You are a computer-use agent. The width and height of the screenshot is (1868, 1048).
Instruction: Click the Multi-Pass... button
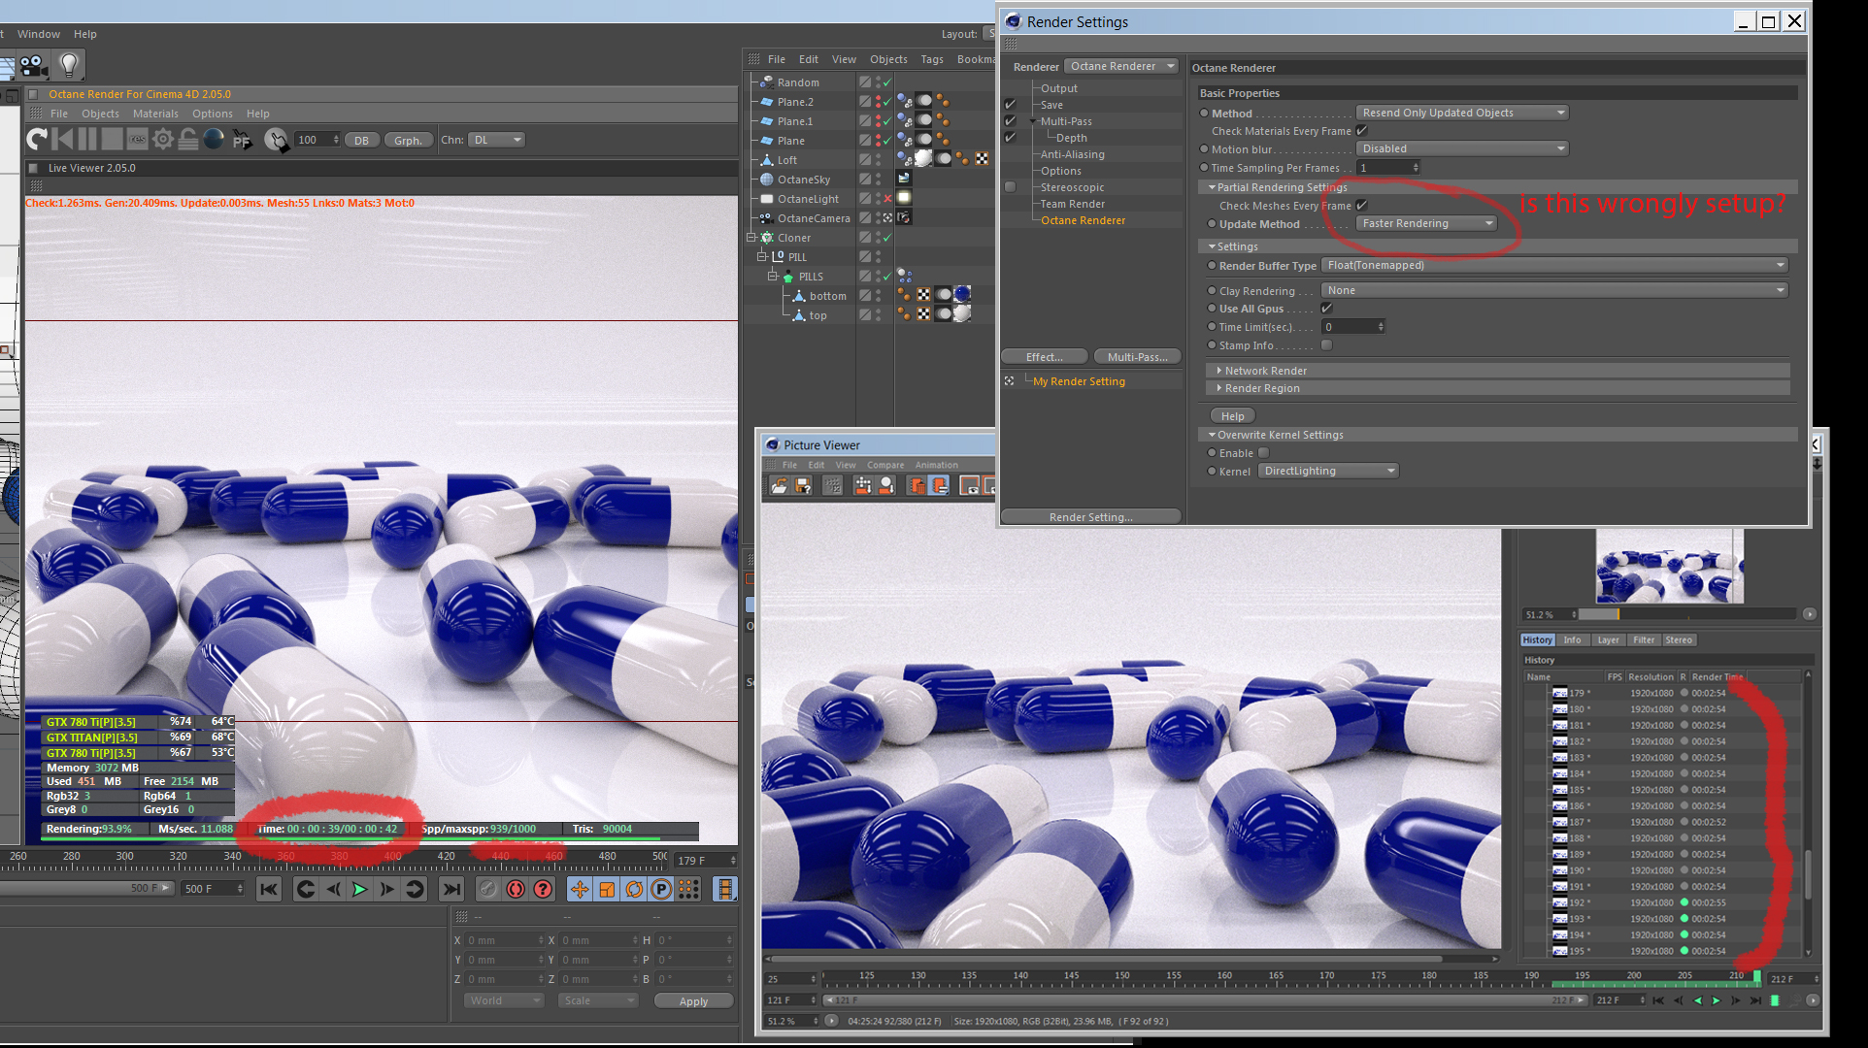pyautogui.click(x=1137, y=357)
